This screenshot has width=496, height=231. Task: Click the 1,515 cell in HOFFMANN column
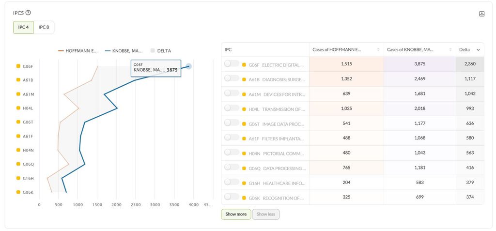pos(346,64)
